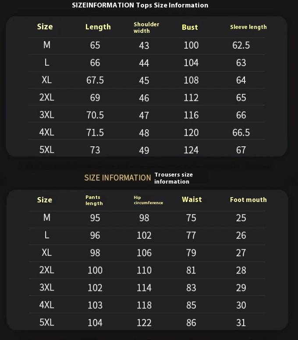Click the Length header in tops table

coord(98,27)
